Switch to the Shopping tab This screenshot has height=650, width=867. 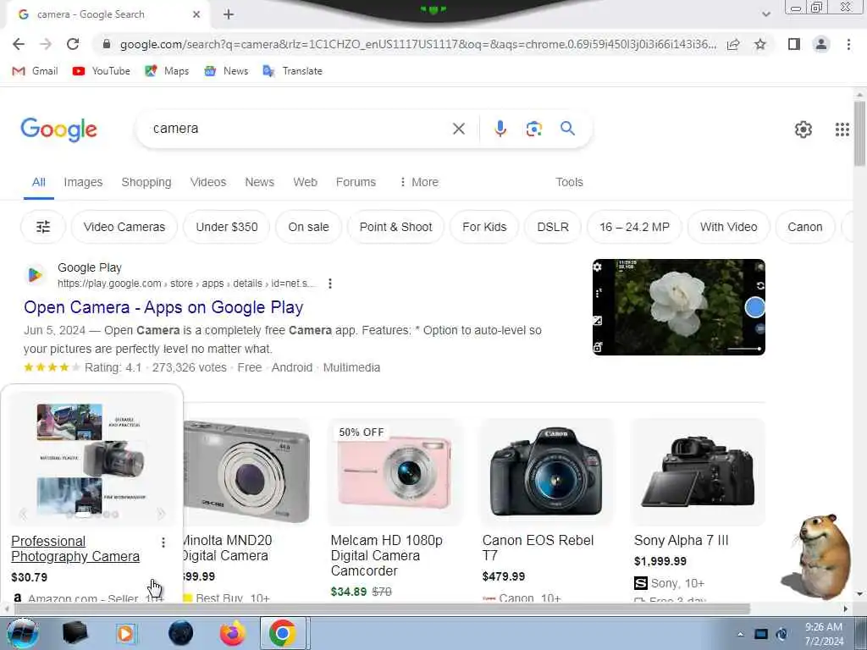coord(146,183)
